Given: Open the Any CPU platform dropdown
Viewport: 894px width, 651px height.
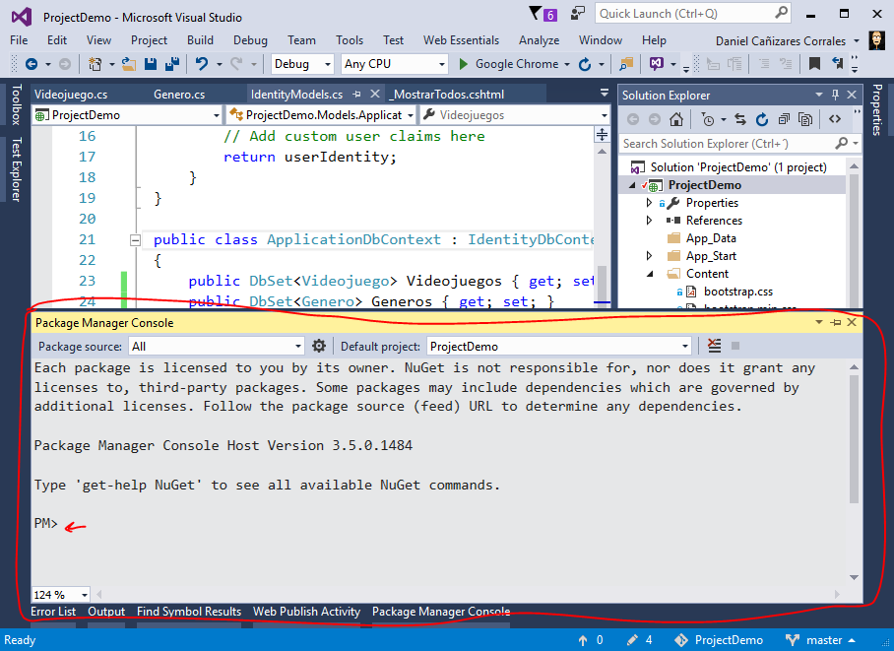Looking at the screenshot, I should (395, 64).
